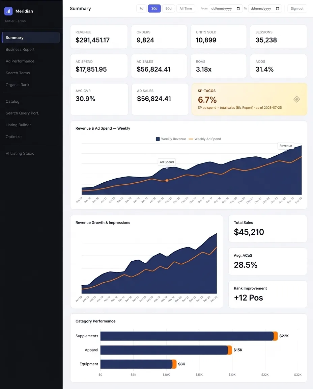Open the To date calendar picker icon
Image resolution: width=313 pixels, height=389 pixels.
(277, 9)
